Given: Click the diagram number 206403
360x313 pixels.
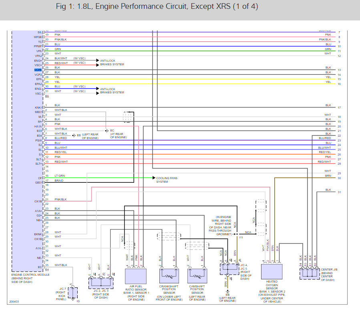Looking at the screenshot, I should click(x=14, y=302).
